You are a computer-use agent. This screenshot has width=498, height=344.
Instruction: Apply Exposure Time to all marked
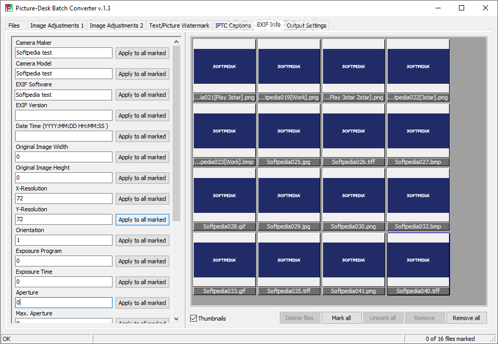click(142, 282)
